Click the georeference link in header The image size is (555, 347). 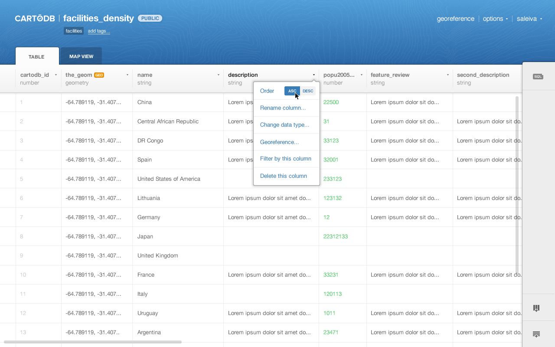pyautogui.click(x=455, y=19)
